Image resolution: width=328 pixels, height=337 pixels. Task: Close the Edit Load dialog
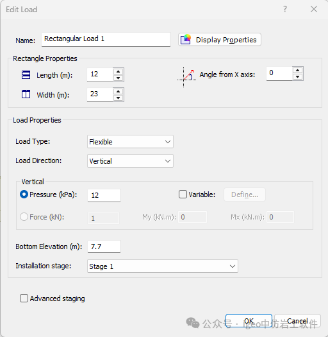point(314,9)
